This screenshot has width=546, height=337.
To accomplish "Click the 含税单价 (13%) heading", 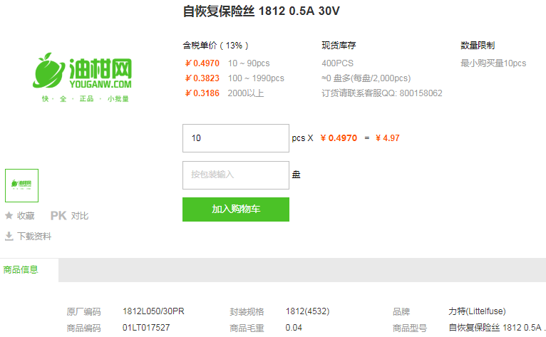I will (215, 46).
